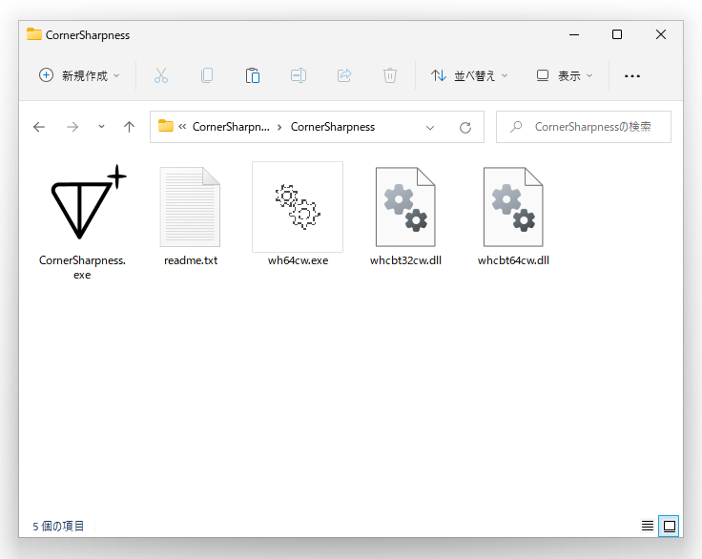Switch to large icons view
The image size is (702, 559).
pyautogui.click(x=669, y=526)
